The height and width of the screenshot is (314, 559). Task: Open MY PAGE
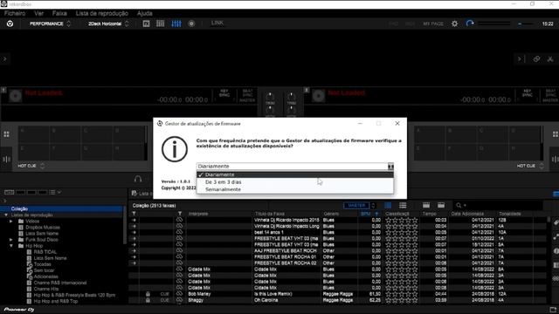(433, 24)
